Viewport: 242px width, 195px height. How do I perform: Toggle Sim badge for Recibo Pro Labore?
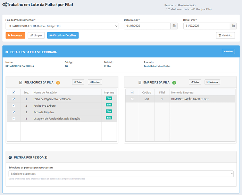point(109,105)
